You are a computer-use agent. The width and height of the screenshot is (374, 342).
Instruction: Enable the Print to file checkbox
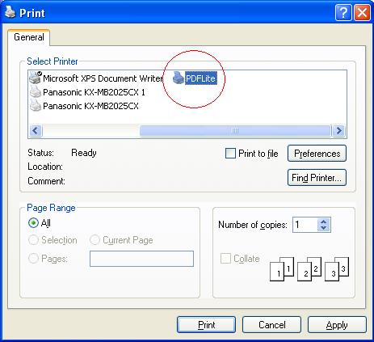(x=230, y=154)
